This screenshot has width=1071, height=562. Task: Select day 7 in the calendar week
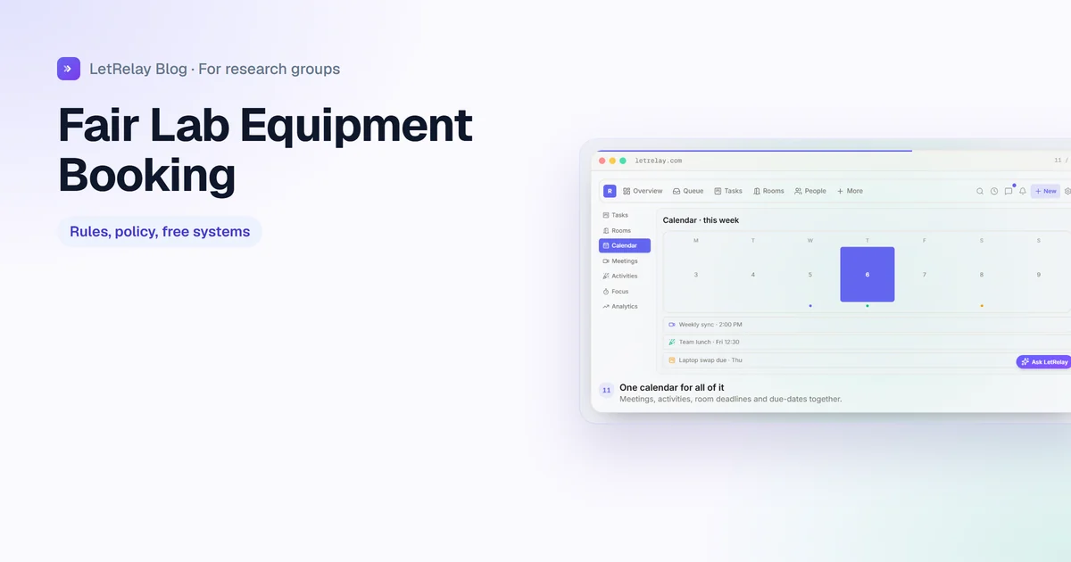pyautogui.click(x=925, y=275)
